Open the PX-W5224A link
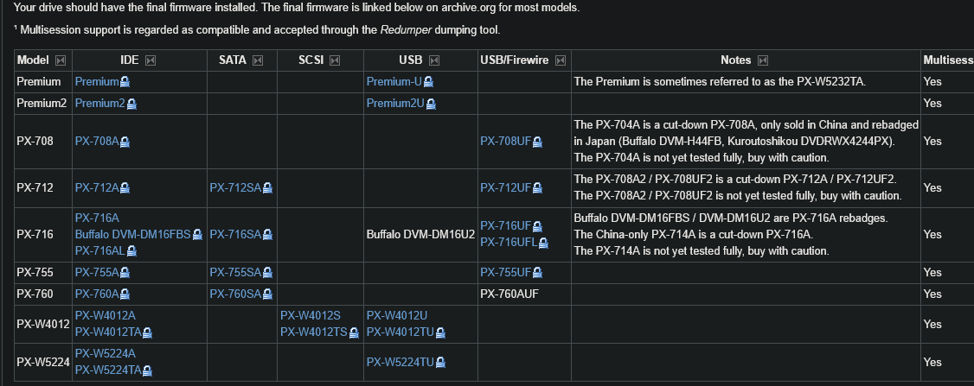The height and width of the screenshot is (386, 974). pos(106,354)
